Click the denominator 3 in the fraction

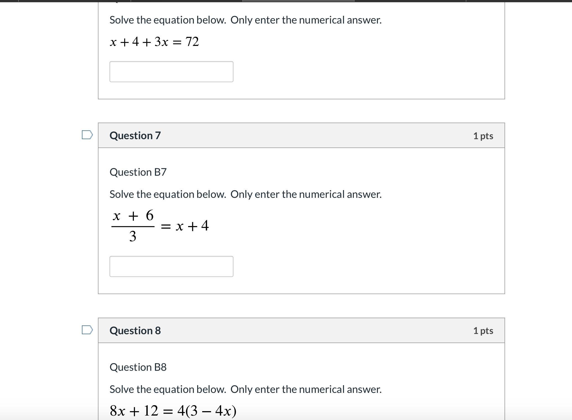pyautogui.click(x=133, y=237)
